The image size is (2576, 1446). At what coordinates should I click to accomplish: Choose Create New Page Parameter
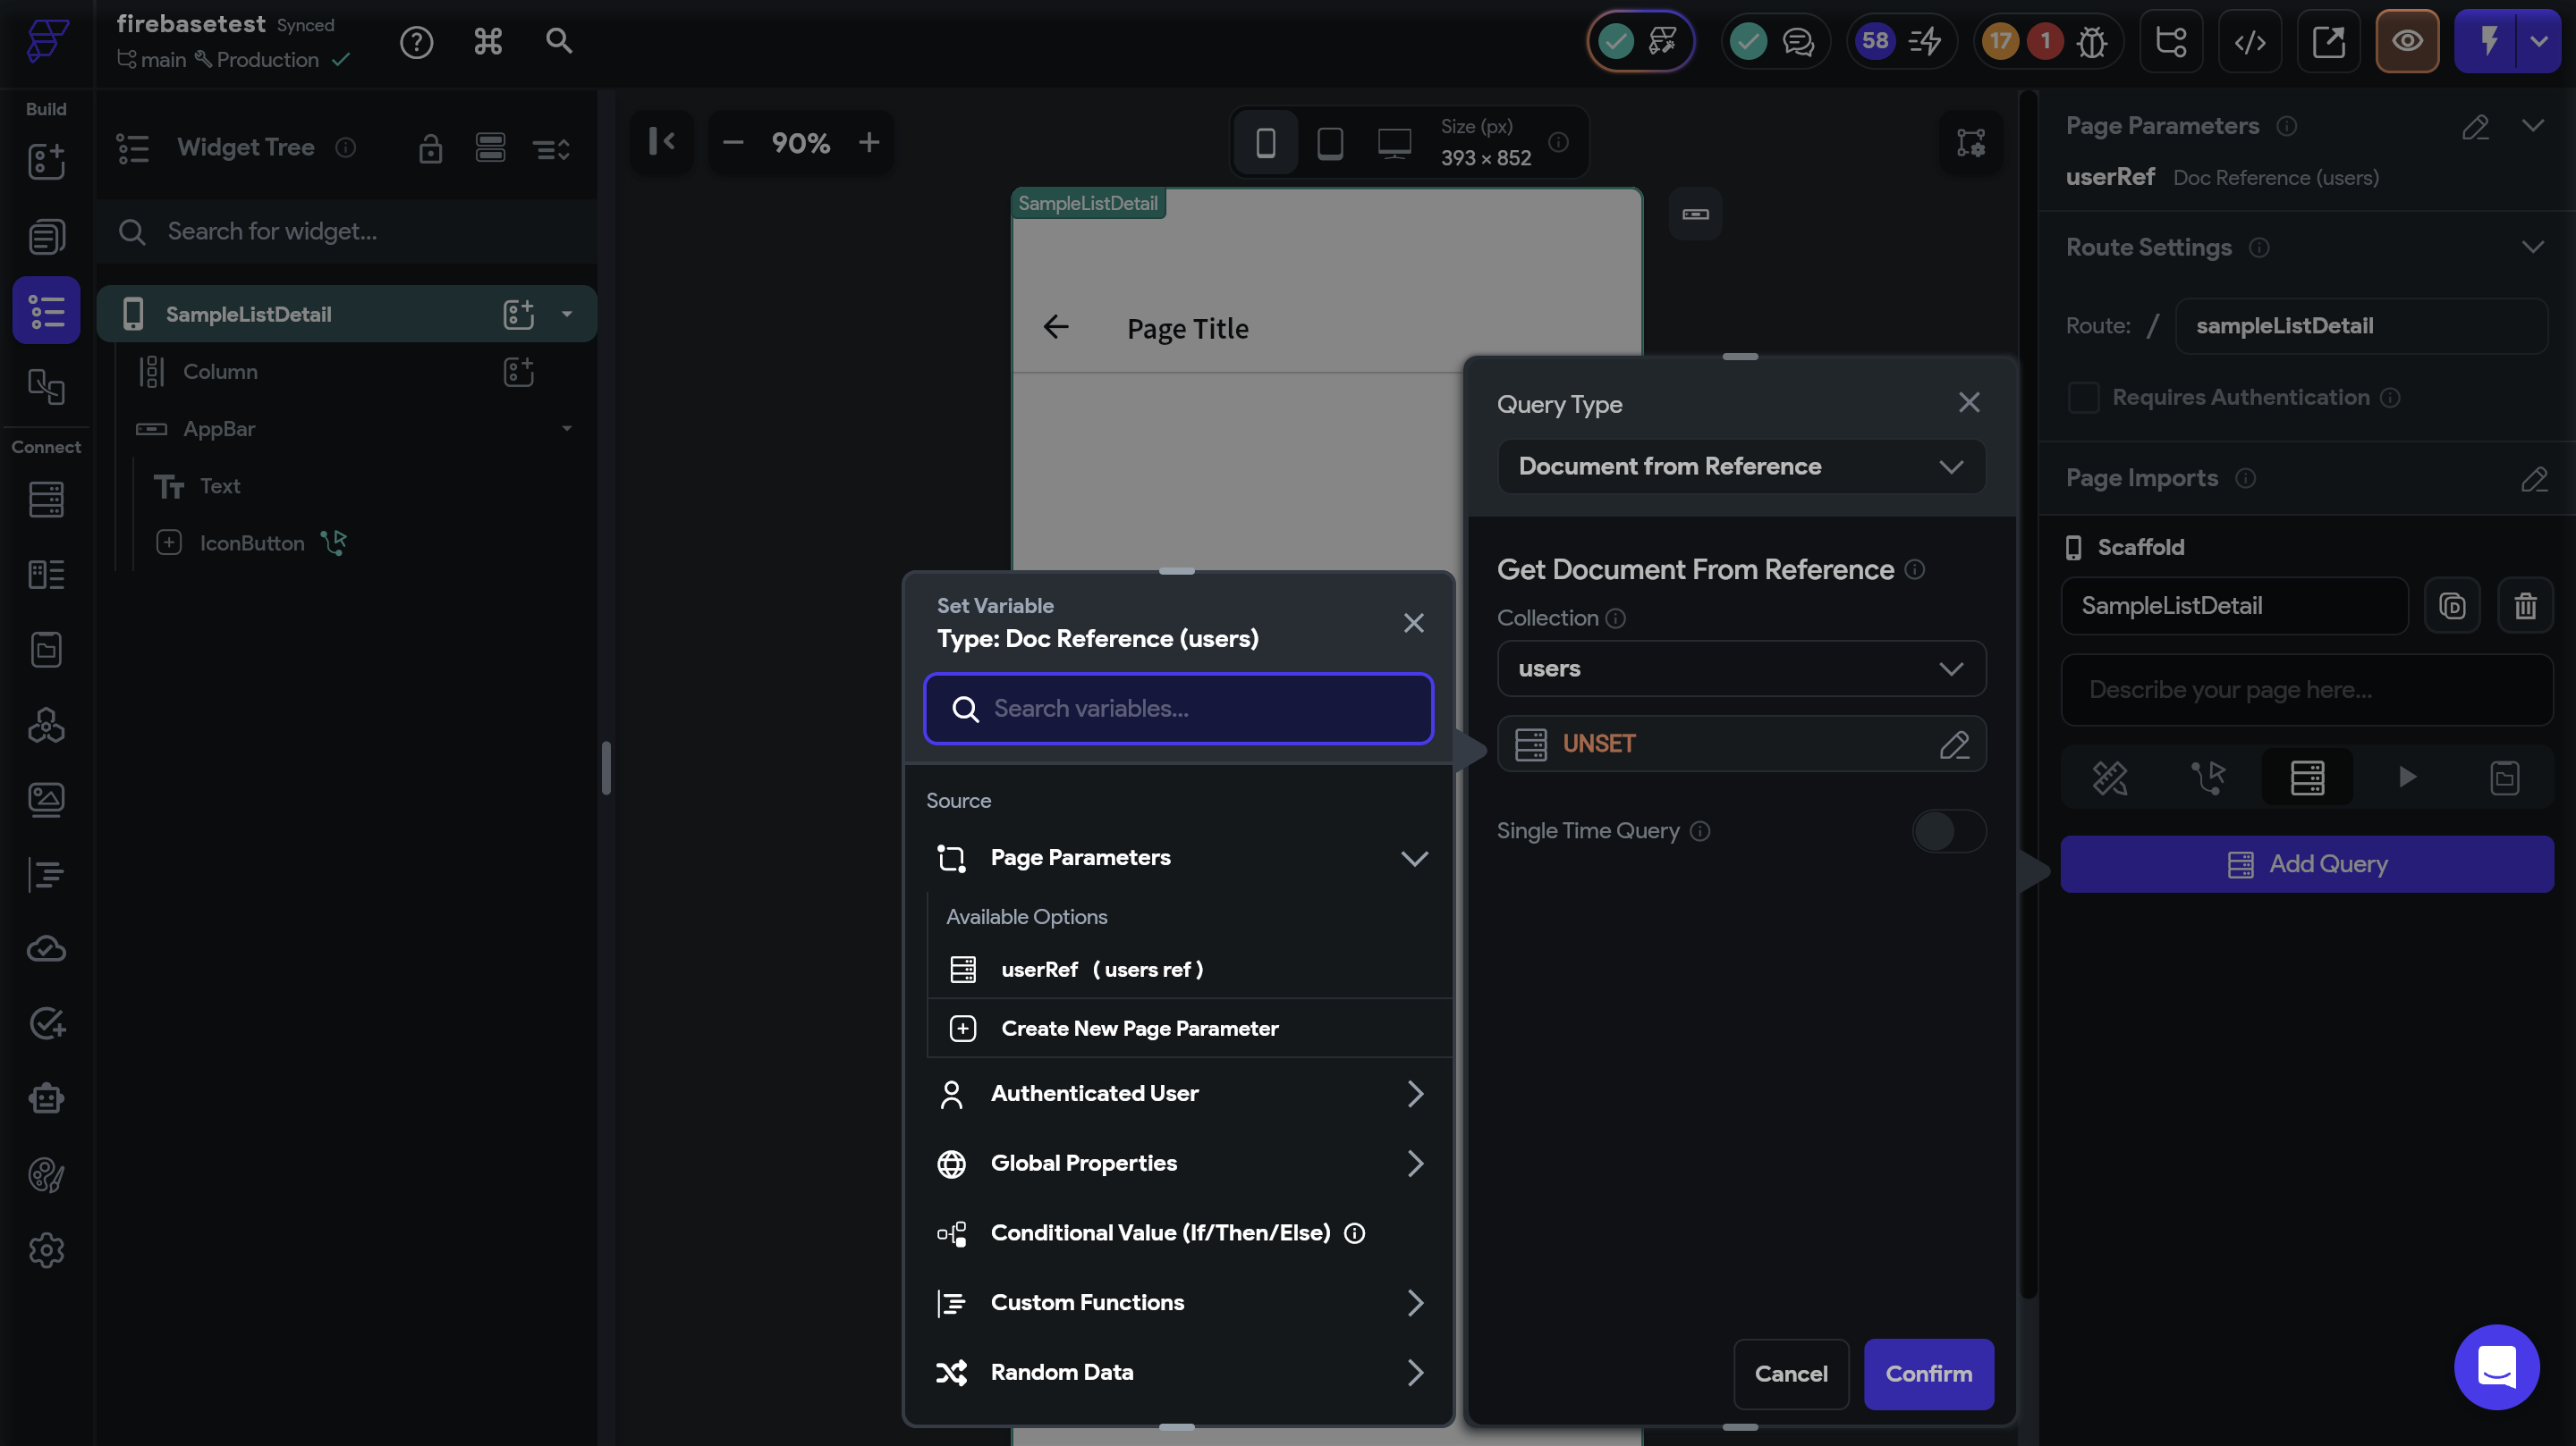[1139, 1029]
